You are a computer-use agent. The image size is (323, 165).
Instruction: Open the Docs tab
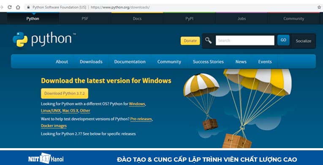[x=137, y=19]
